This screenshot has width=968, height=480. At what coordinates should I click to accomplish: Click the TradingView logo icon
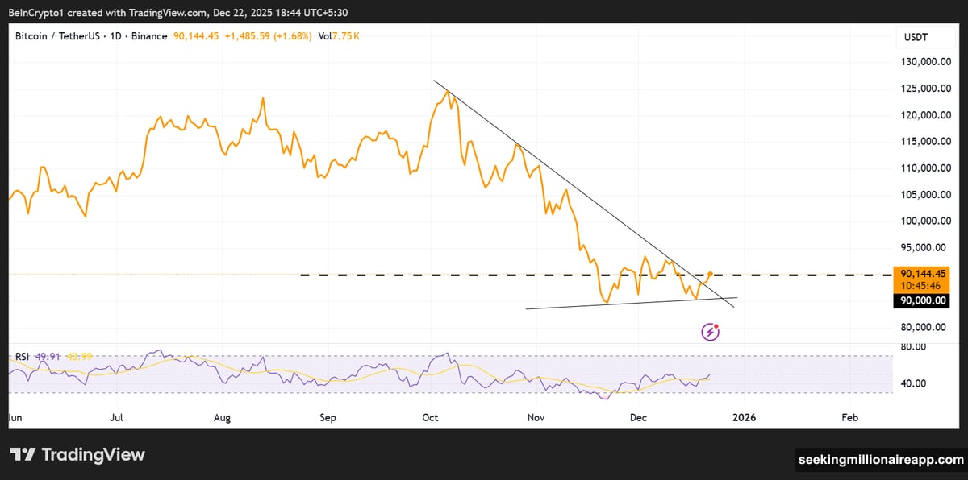(x=23, y=455)
